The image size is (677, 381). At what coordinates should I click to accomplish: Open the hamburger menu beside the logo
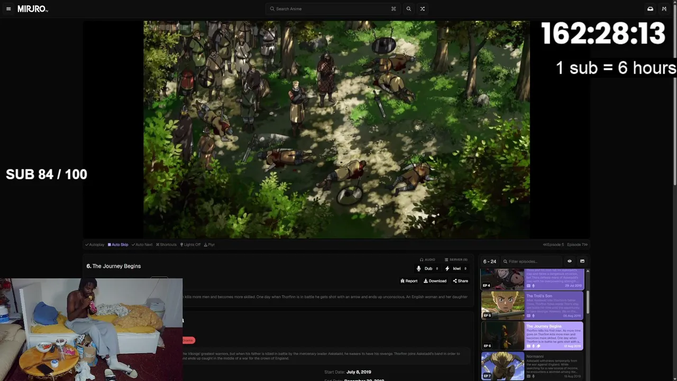[8, 9]
